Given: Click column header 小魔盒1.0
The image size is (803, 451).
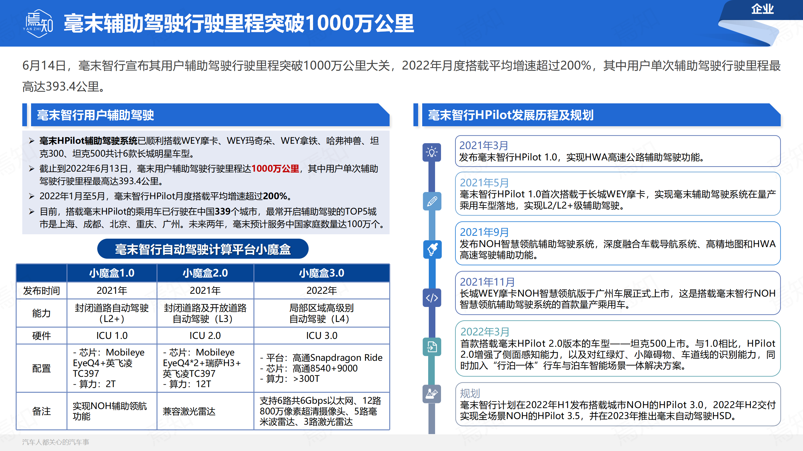Looking at the screenshot, I should pyautogui.click(x=112, y=273).
